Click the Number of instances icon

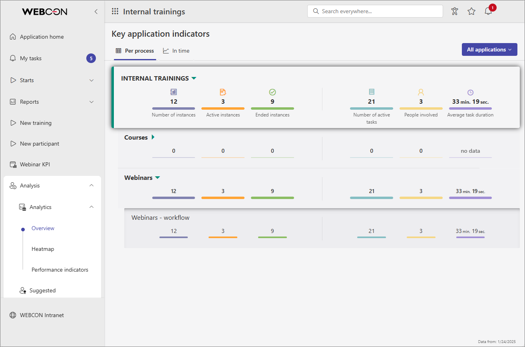[x=173, y=92]
